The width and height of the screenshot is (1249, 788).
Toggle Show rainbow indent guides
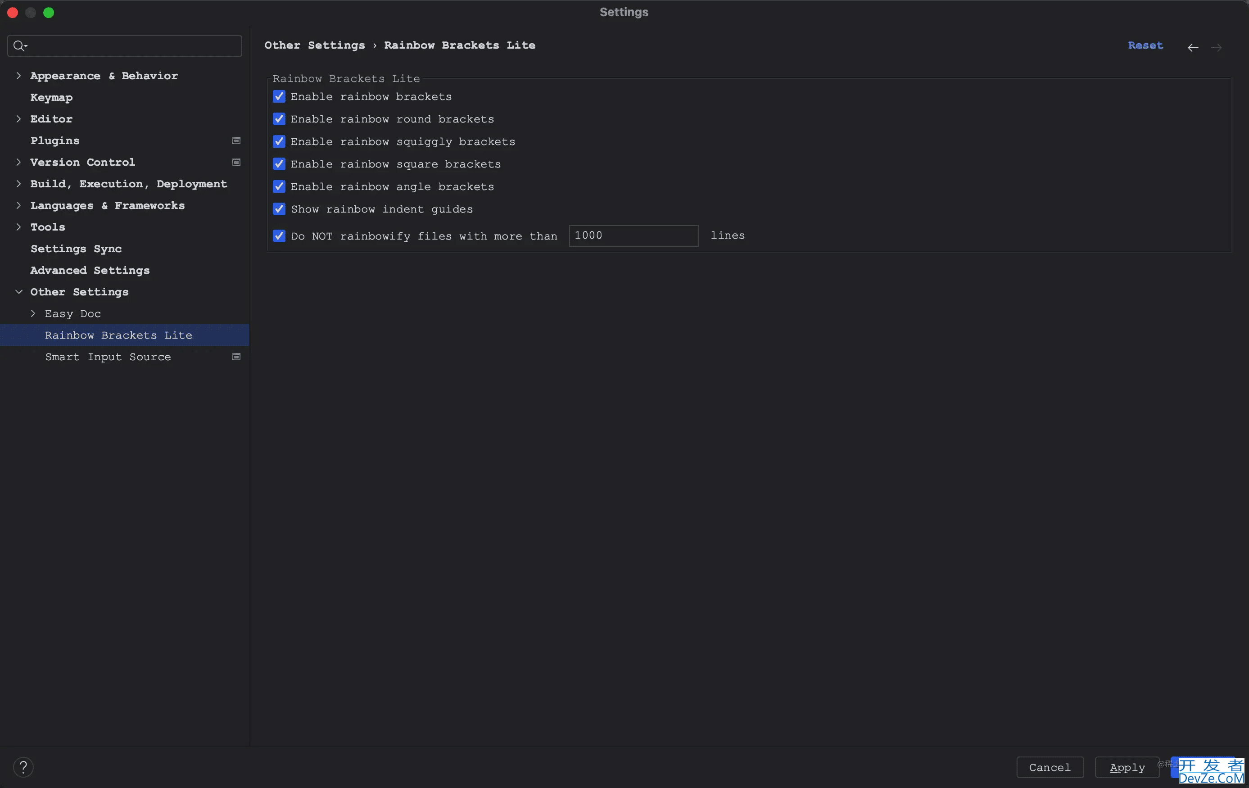point(279,209)
